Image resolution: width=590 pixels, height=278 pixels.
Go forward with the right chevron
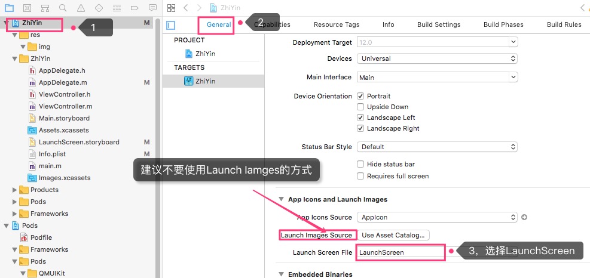199,8
